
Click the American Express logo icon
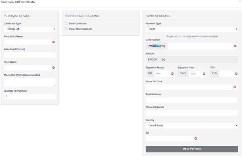point(159,46)
